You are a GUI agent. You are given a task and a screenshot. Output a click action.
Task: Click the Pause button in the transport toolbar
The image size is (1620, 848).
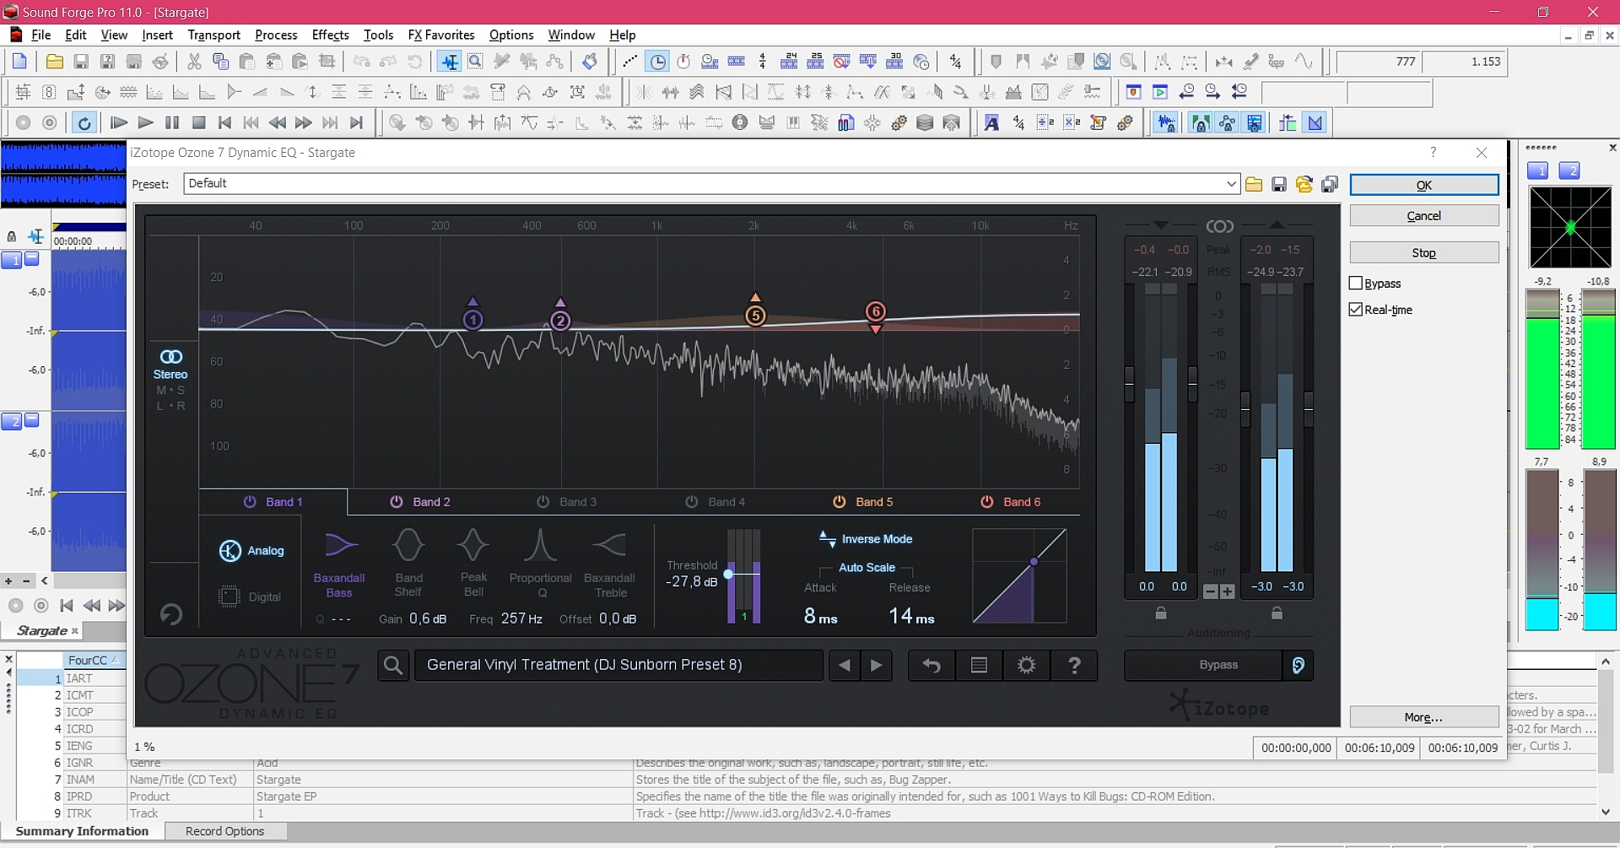172,123
